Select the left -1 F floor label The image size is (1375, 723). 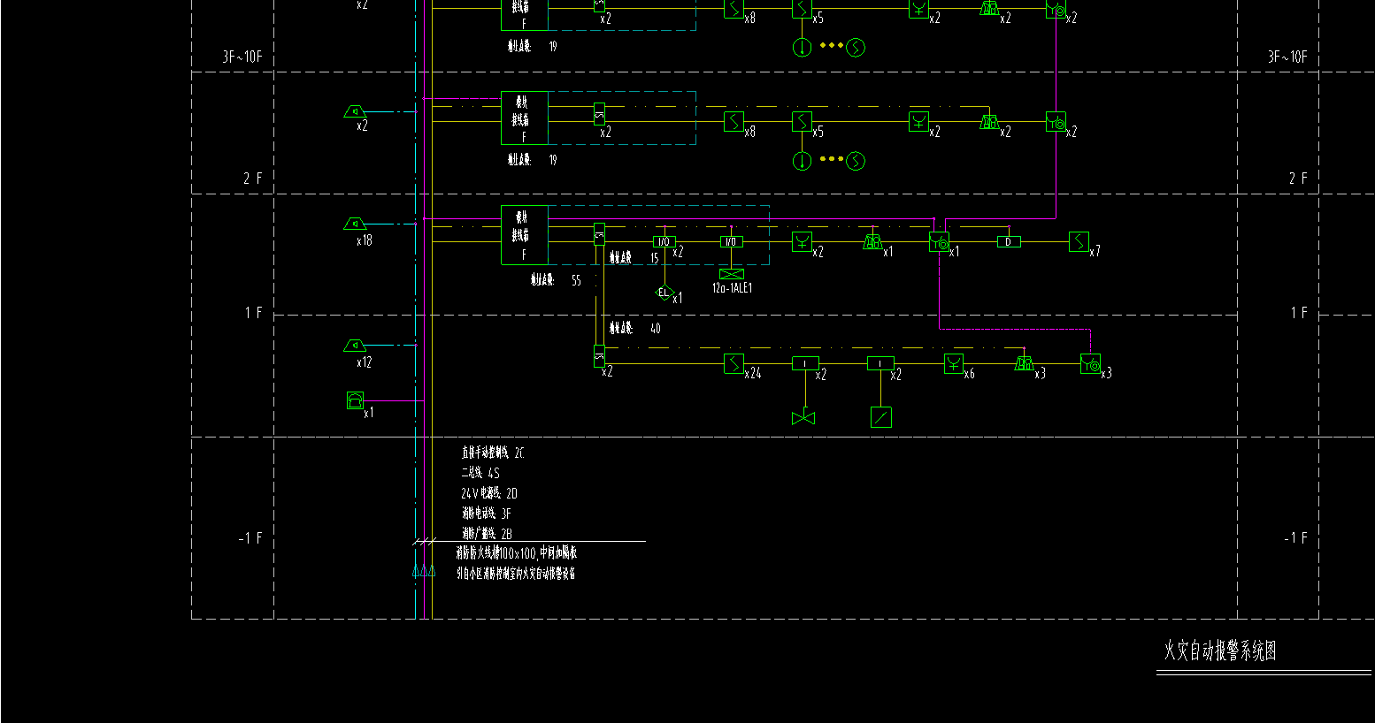250,538
